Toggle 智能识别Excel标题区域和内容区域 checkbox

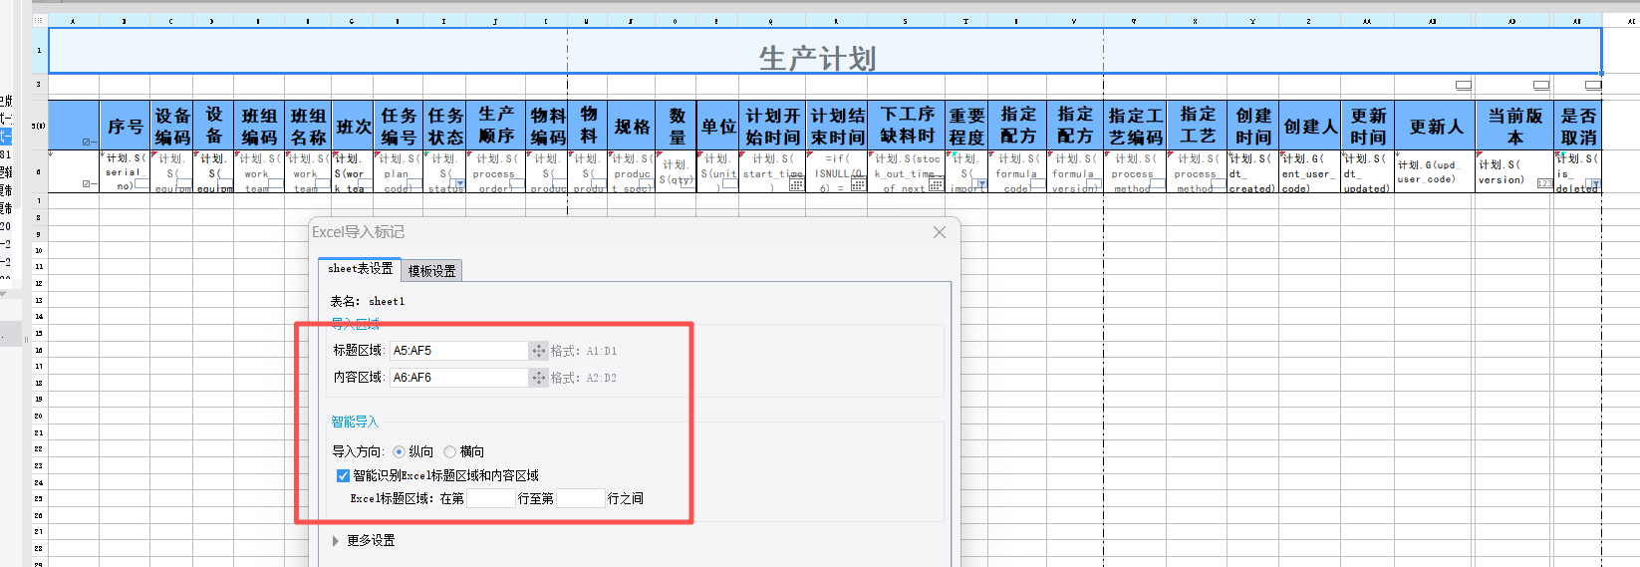point(343,475)
